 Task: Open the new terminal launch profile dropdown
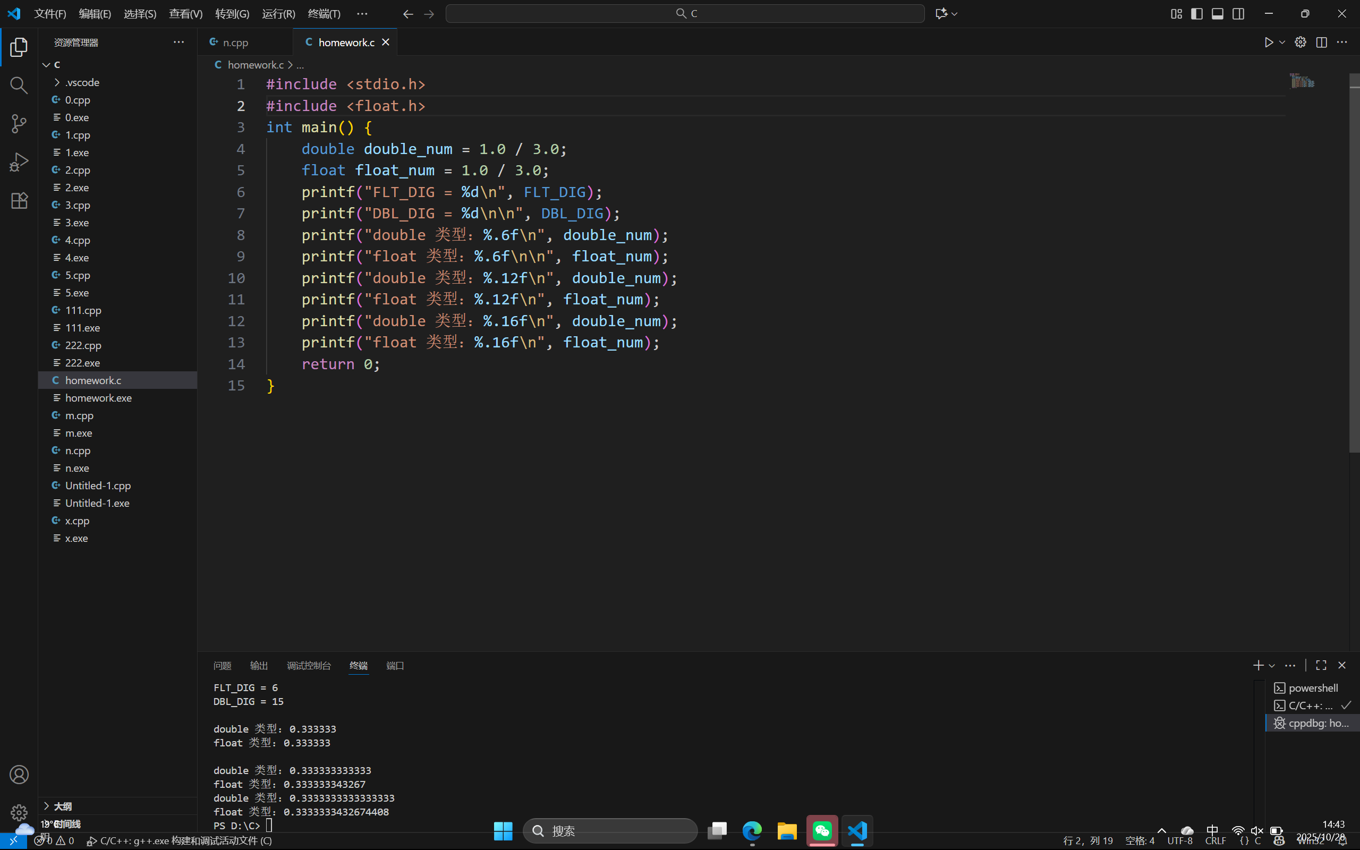[1272, 666]
